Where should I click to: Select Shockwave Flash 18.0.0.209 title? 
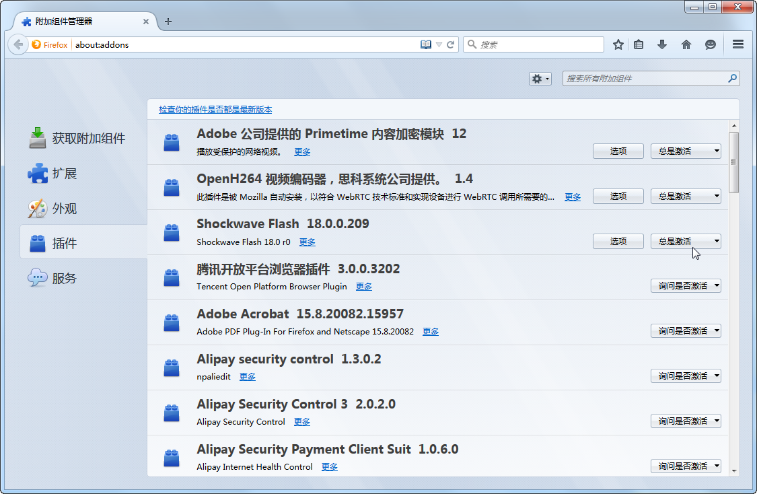point(283,223)
